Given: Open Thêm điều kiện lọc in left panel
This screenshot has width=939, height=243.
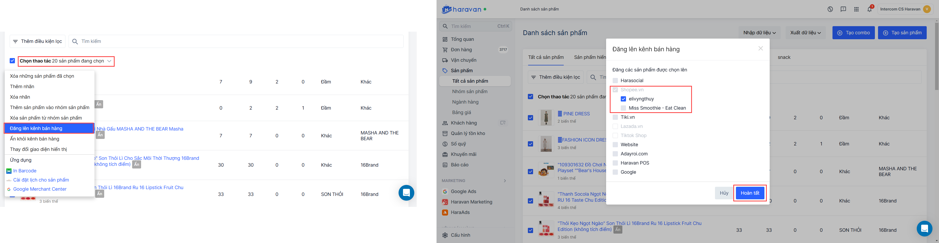Looking at the screenshot, I should point(37,42).
